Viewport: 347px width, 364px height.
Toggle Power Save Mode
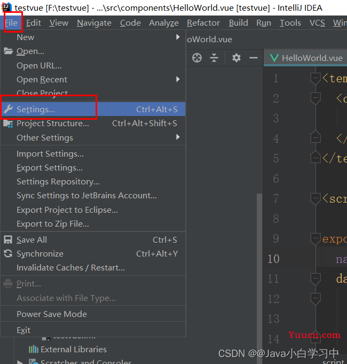(x=51, y=314)
